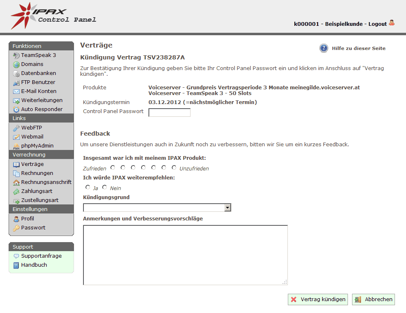This screenshot has width=406, height=313.
Task: Click the phpMyAdmin icon
Action: click(x=16, y=146)
